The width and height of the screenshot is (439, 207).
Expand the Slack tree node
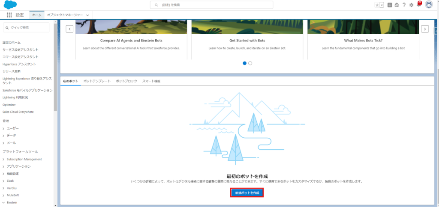pyautogui.click(x=3, y=181)
